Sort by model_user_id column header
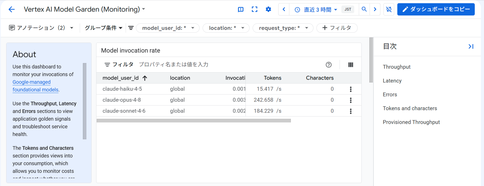Viewport: 484px width, 186px height. point(121,78)
